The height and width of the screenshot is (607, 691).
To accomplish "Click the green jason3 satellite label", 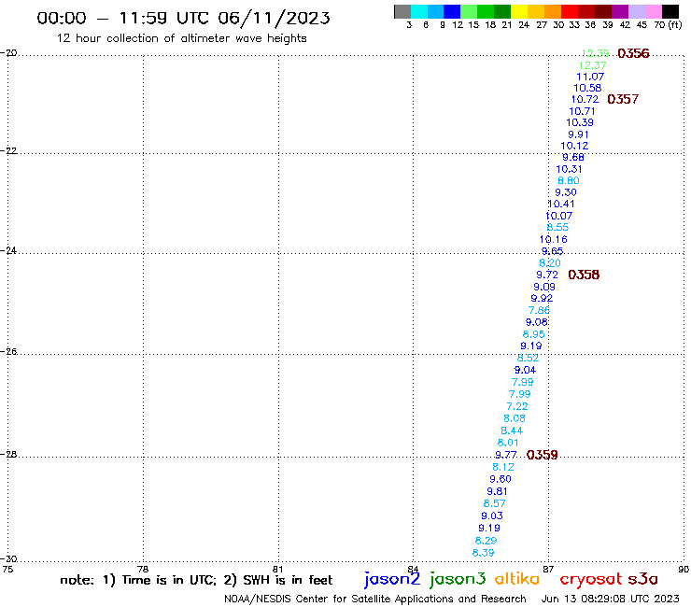I will point(458,579).
